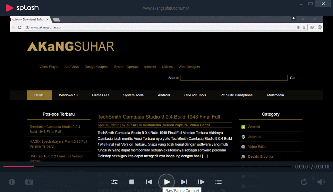The image size is (333, 192).
Task: Open the Design Graphic link
Action: (x=96, y=67)
